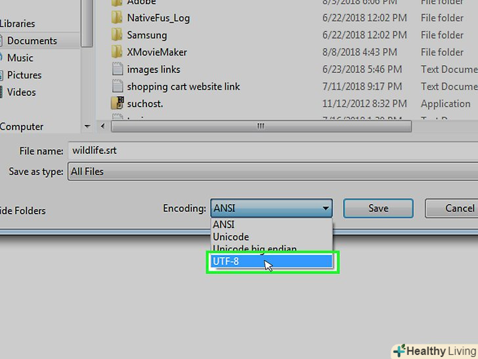Select shopping cart website link file icon

(x=118, y=86)
